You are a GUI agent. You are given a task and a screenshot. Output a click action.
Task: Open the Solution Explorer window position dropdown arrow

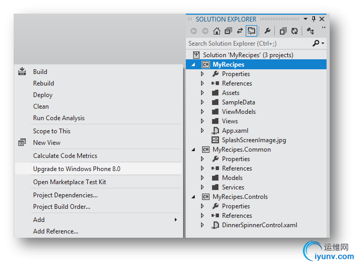tap(306, 19)
